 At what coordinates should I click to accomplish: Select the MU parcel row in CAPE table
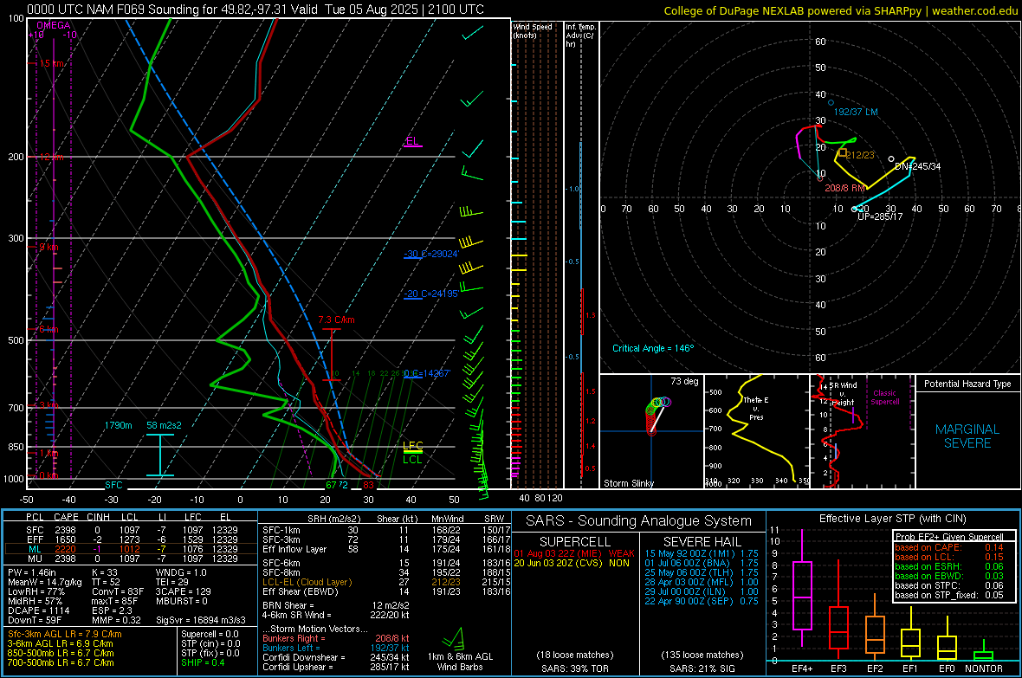click(x=131, y=558)
